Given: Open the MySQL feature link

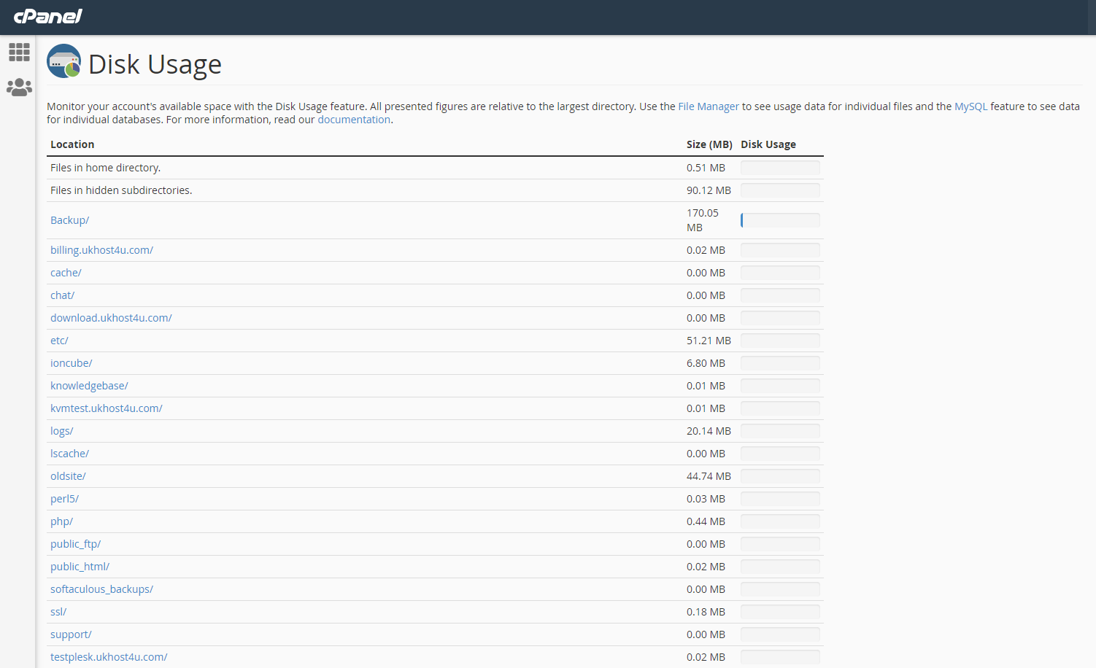Looking at the screenshot, I should click(970, 106).
